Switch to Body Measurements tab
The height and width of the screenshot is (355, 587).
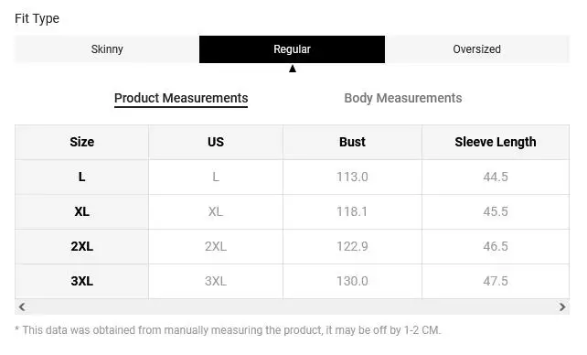403,98
